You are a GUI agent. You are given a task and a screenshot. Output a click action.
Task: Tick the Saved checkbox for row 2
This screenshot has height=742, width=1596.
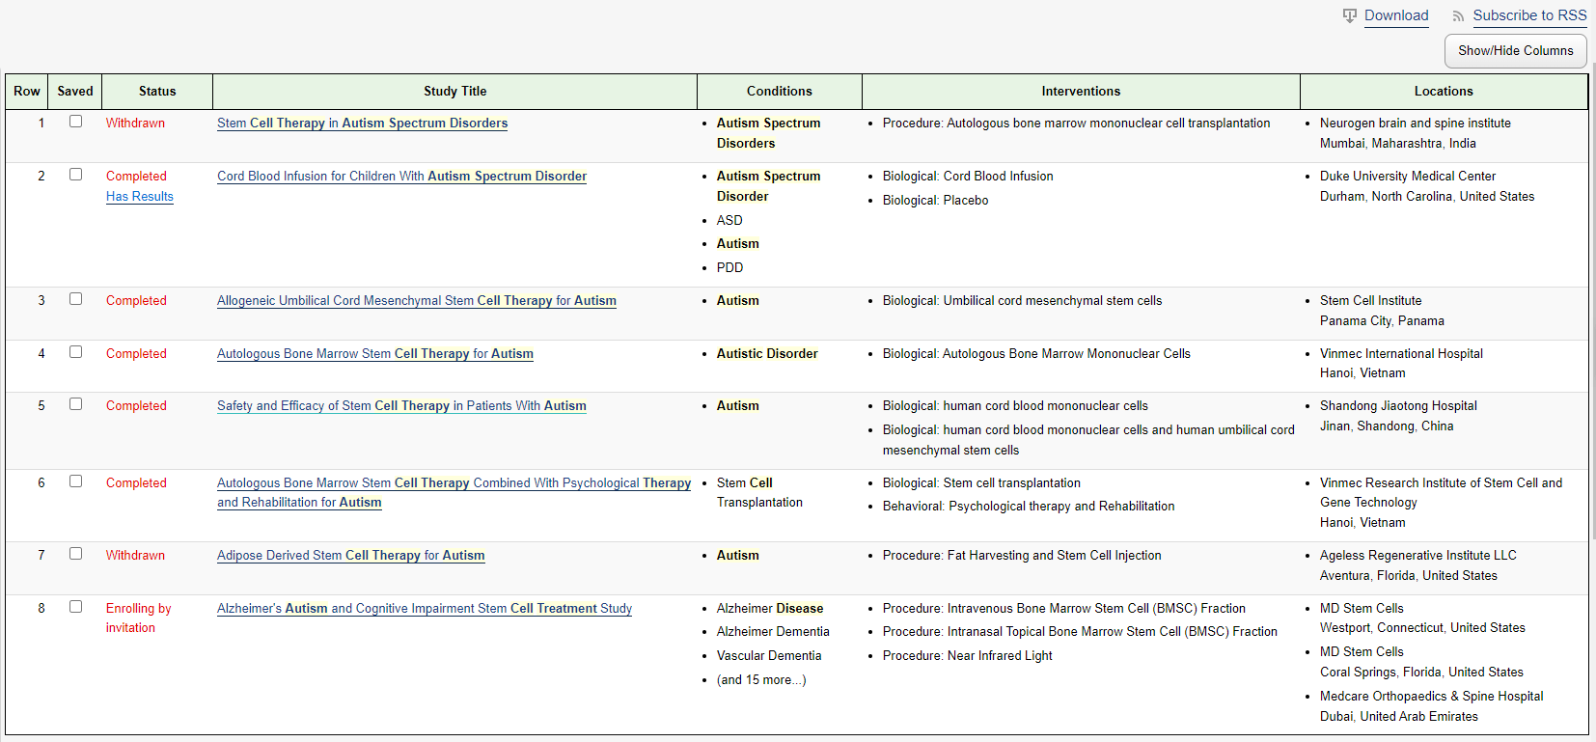(x=75, y=175)
